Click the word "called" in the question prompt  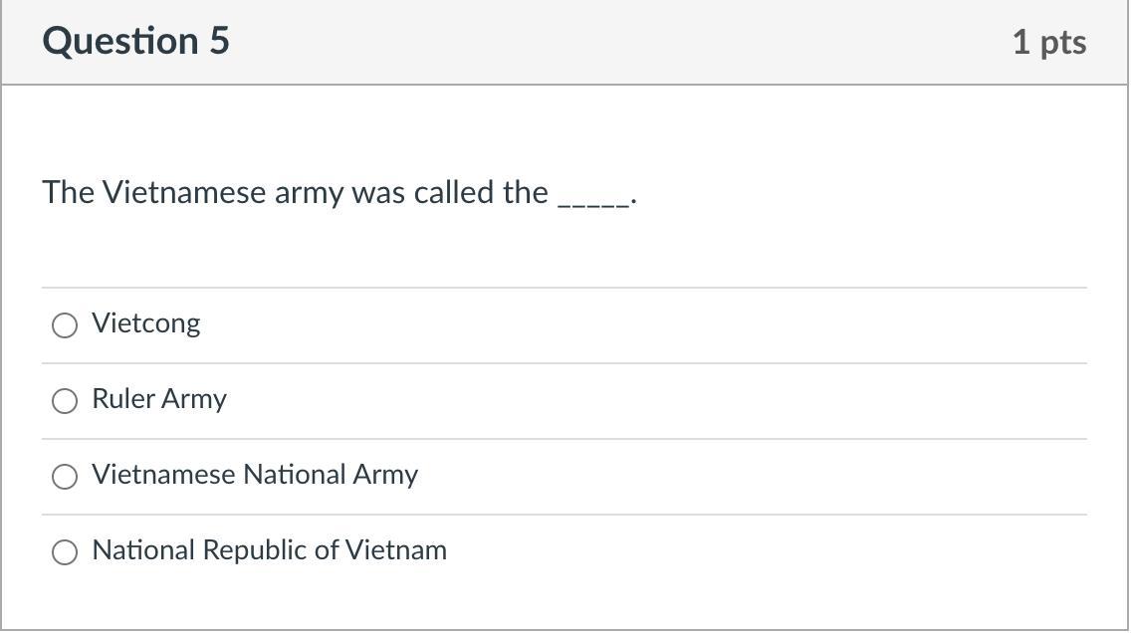pyautogui.click(x=453, y=192)
